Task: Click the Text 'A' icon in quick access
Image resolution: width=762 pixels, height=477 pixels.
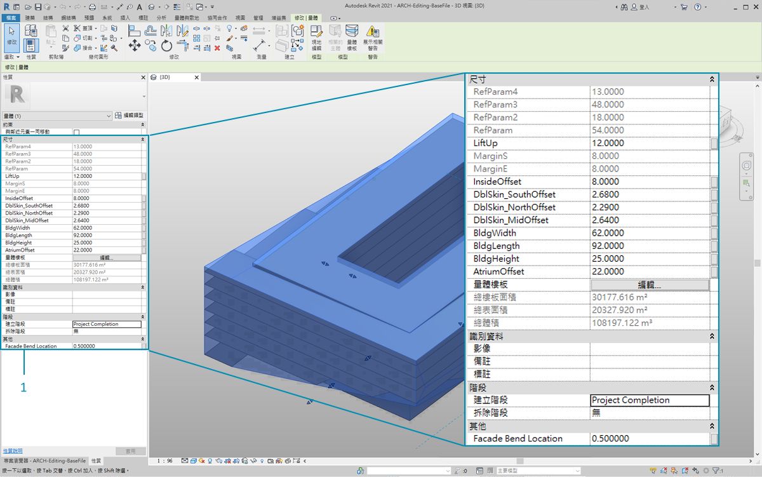Action: (x=139, y=6)
